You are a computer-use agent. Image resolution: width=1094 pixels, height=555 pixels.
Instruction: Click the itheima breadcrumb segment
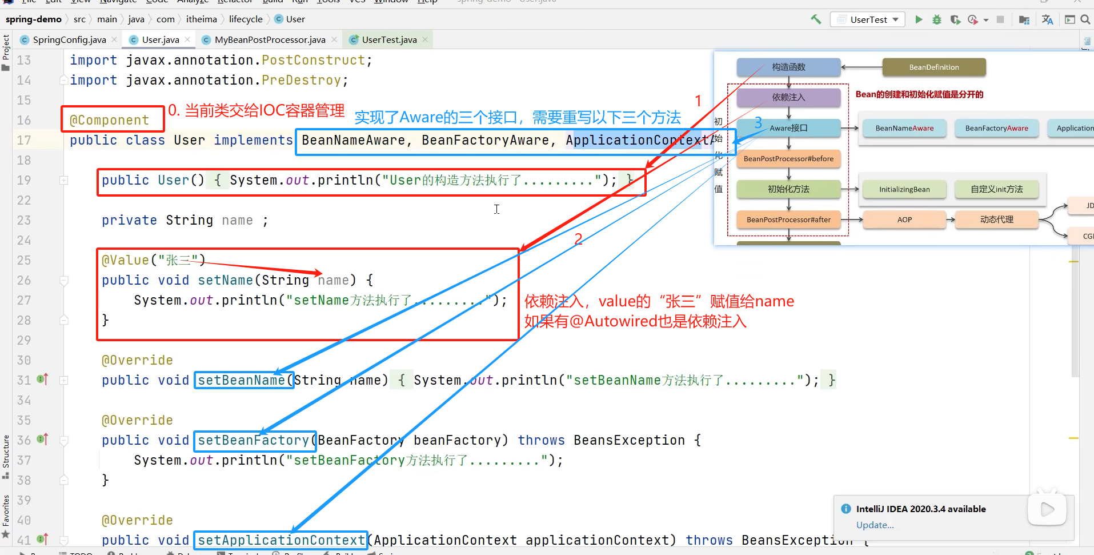(201, 19)
